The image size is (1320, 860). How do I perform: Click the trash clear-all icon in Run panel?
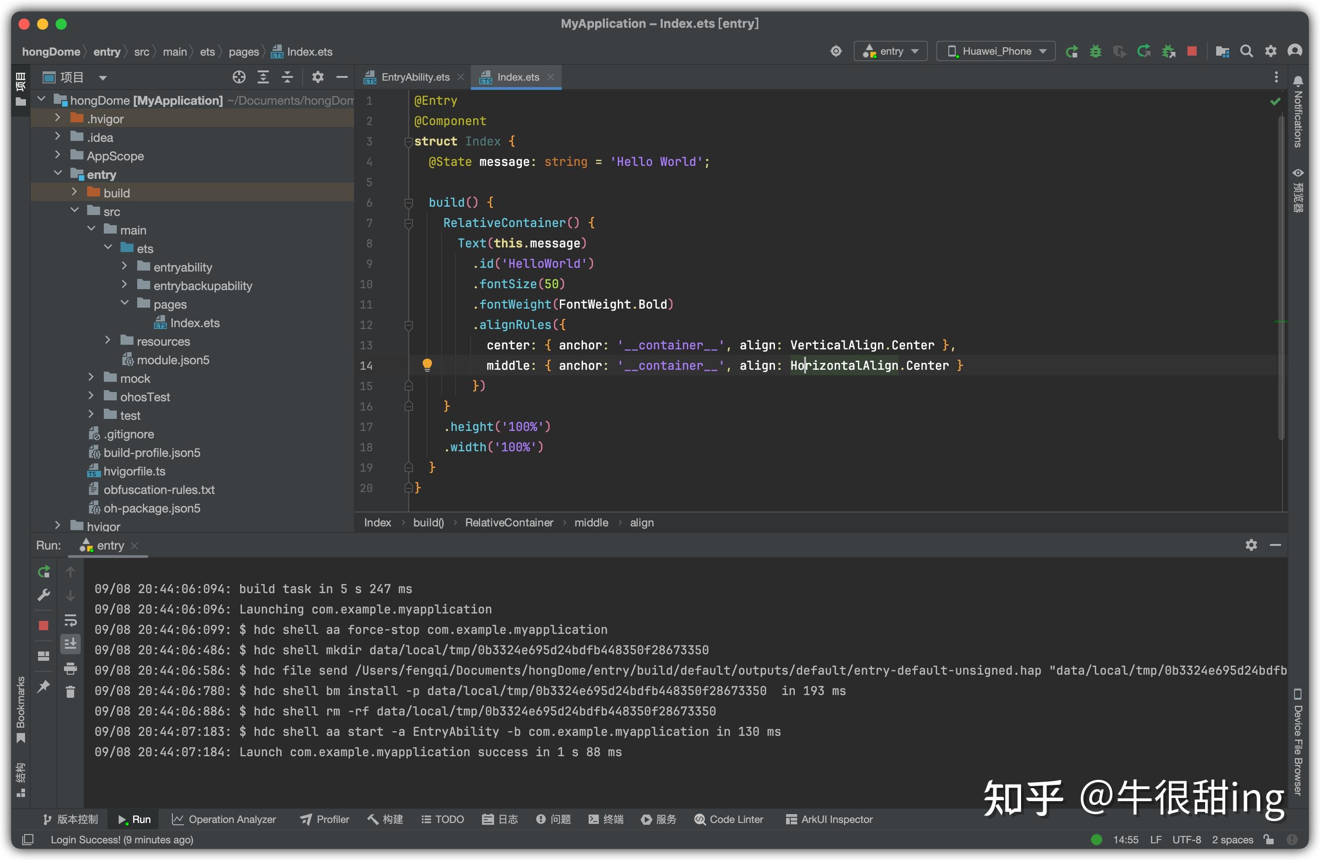[x=70, y=692]
